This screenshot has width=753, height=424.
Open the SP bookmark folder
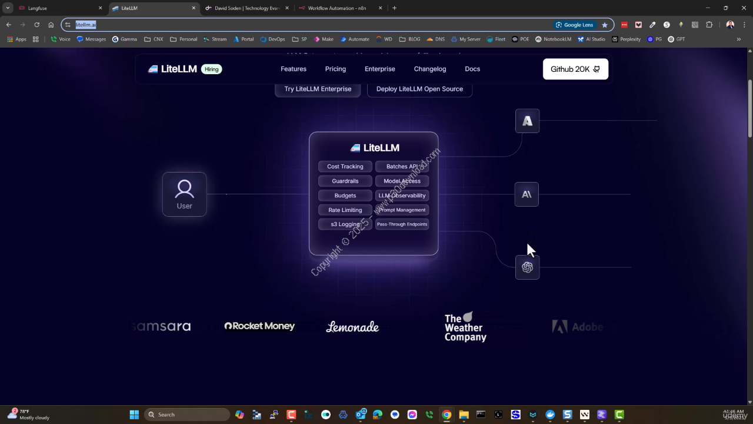click(299, 39)
